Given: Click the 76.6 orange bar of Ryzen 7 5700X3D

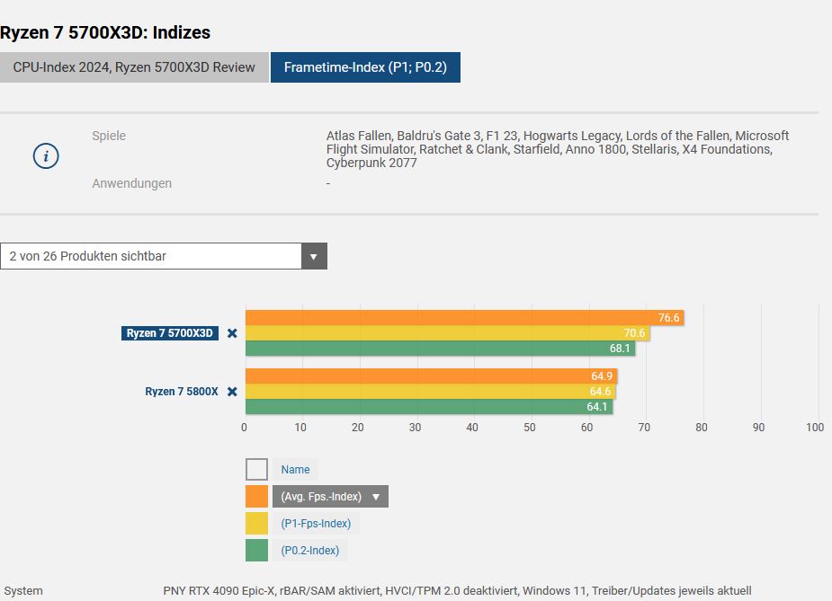Looking at the screenshot, I should tap(465, 317).
